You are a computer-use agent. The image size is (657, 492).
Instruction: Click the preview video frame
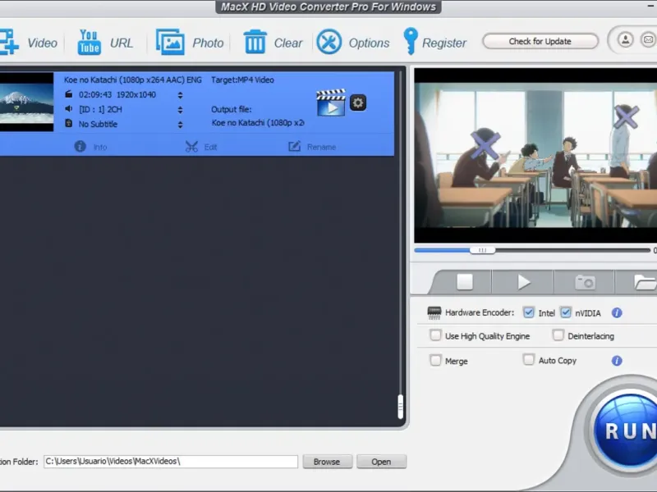[535, 155]
